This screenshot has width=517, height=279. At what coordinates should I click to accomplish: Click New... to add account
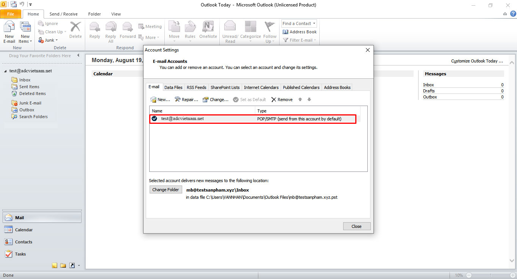(x=160, y=100)
